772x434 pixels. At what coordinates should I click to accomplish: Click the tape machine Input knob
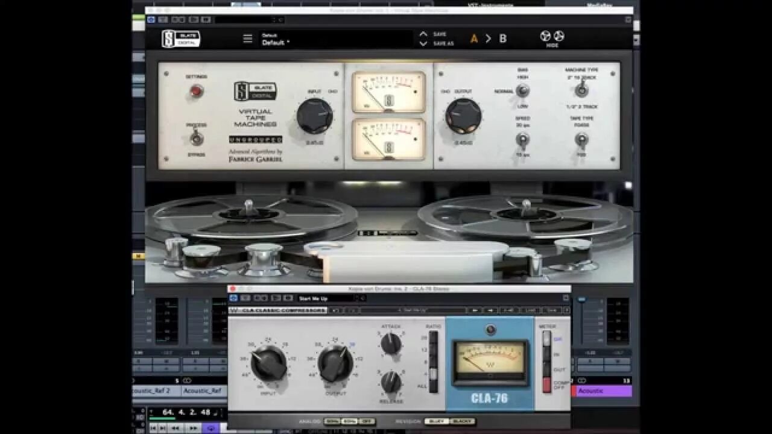tap(314, 116)
